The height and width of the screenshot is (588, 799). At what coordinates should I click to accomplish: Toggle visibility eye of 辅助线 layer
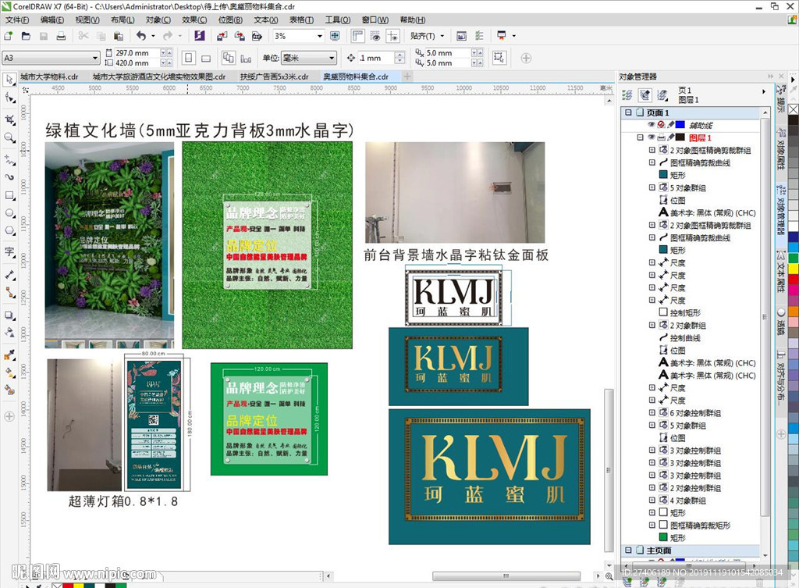[x=651, y=125]
